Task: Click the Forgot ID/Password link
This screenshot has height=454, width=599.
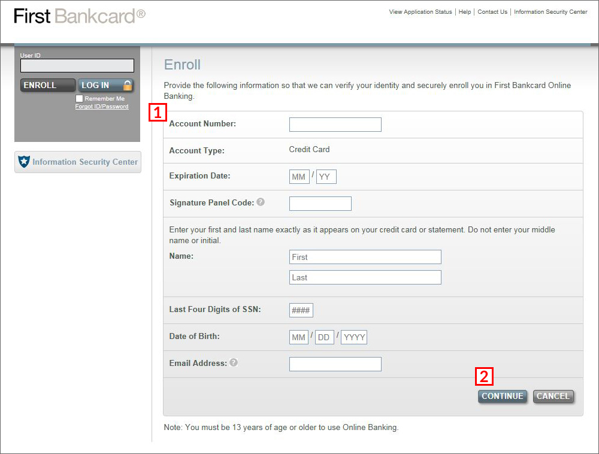Action: click(102, 107)
